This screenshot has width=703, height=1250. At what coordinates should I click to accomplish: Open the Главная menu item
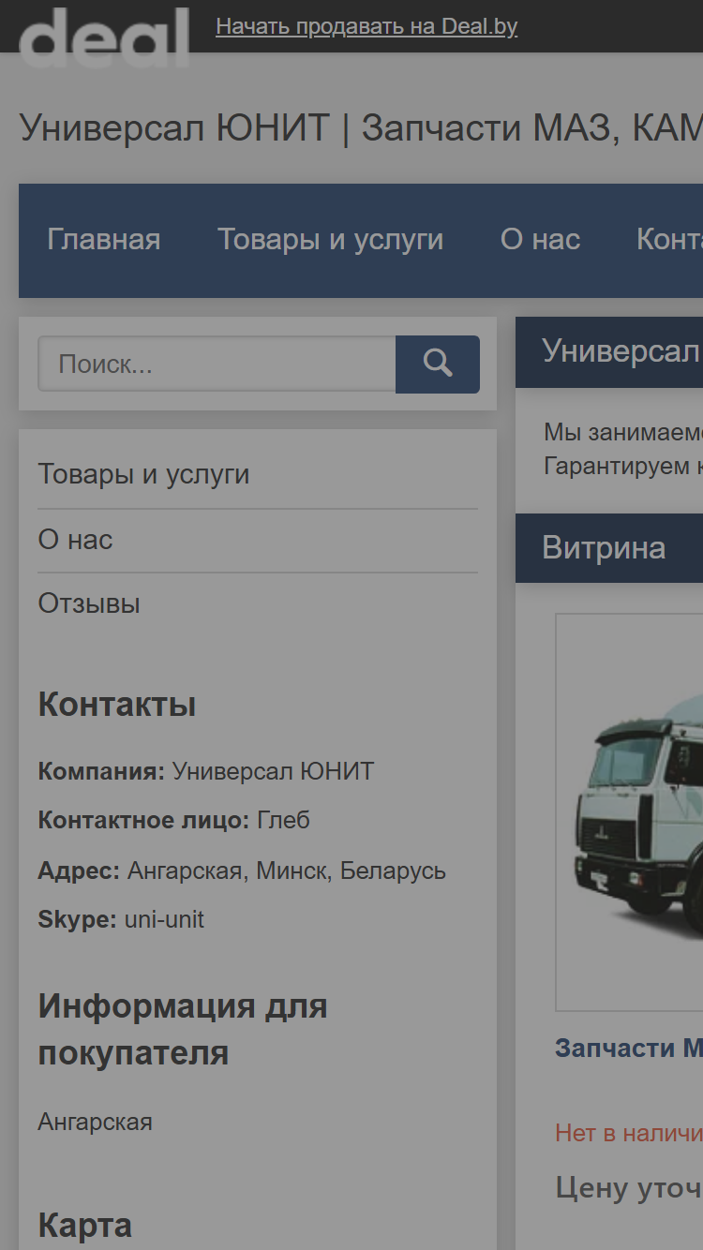(104, 240)
